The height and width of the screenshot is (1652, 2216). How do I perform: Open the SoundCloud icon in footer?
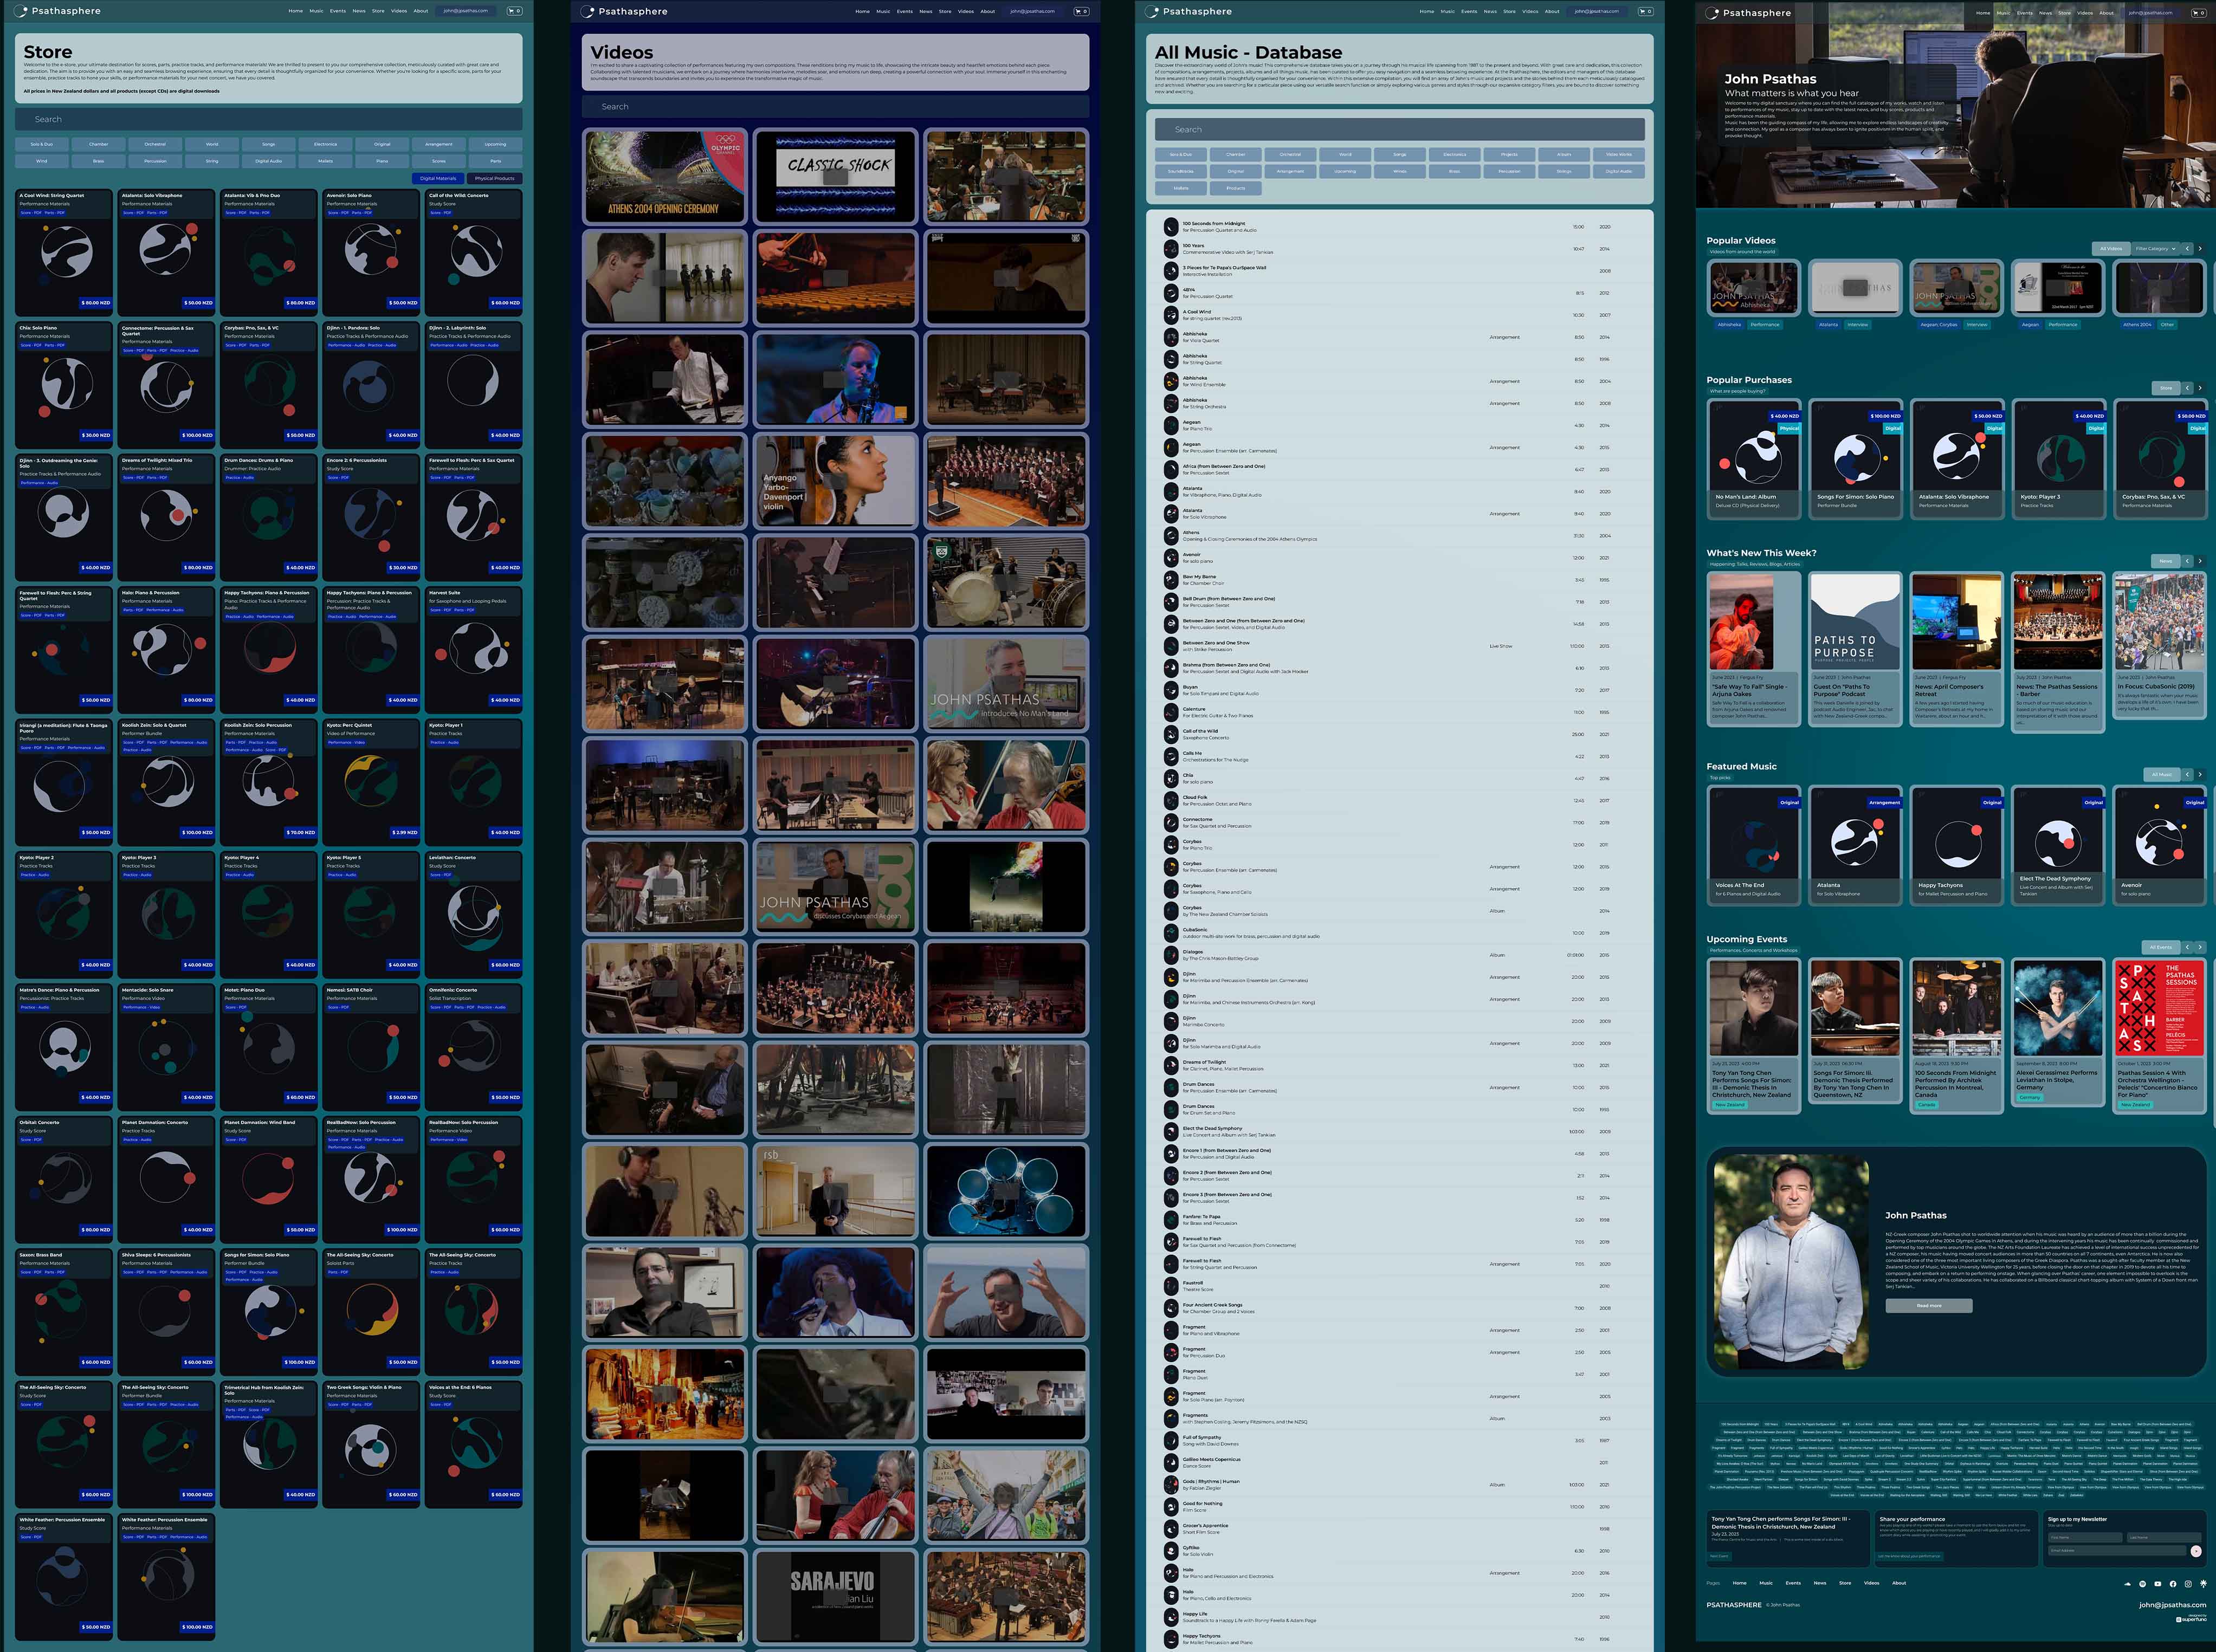coord(2127,1584)
